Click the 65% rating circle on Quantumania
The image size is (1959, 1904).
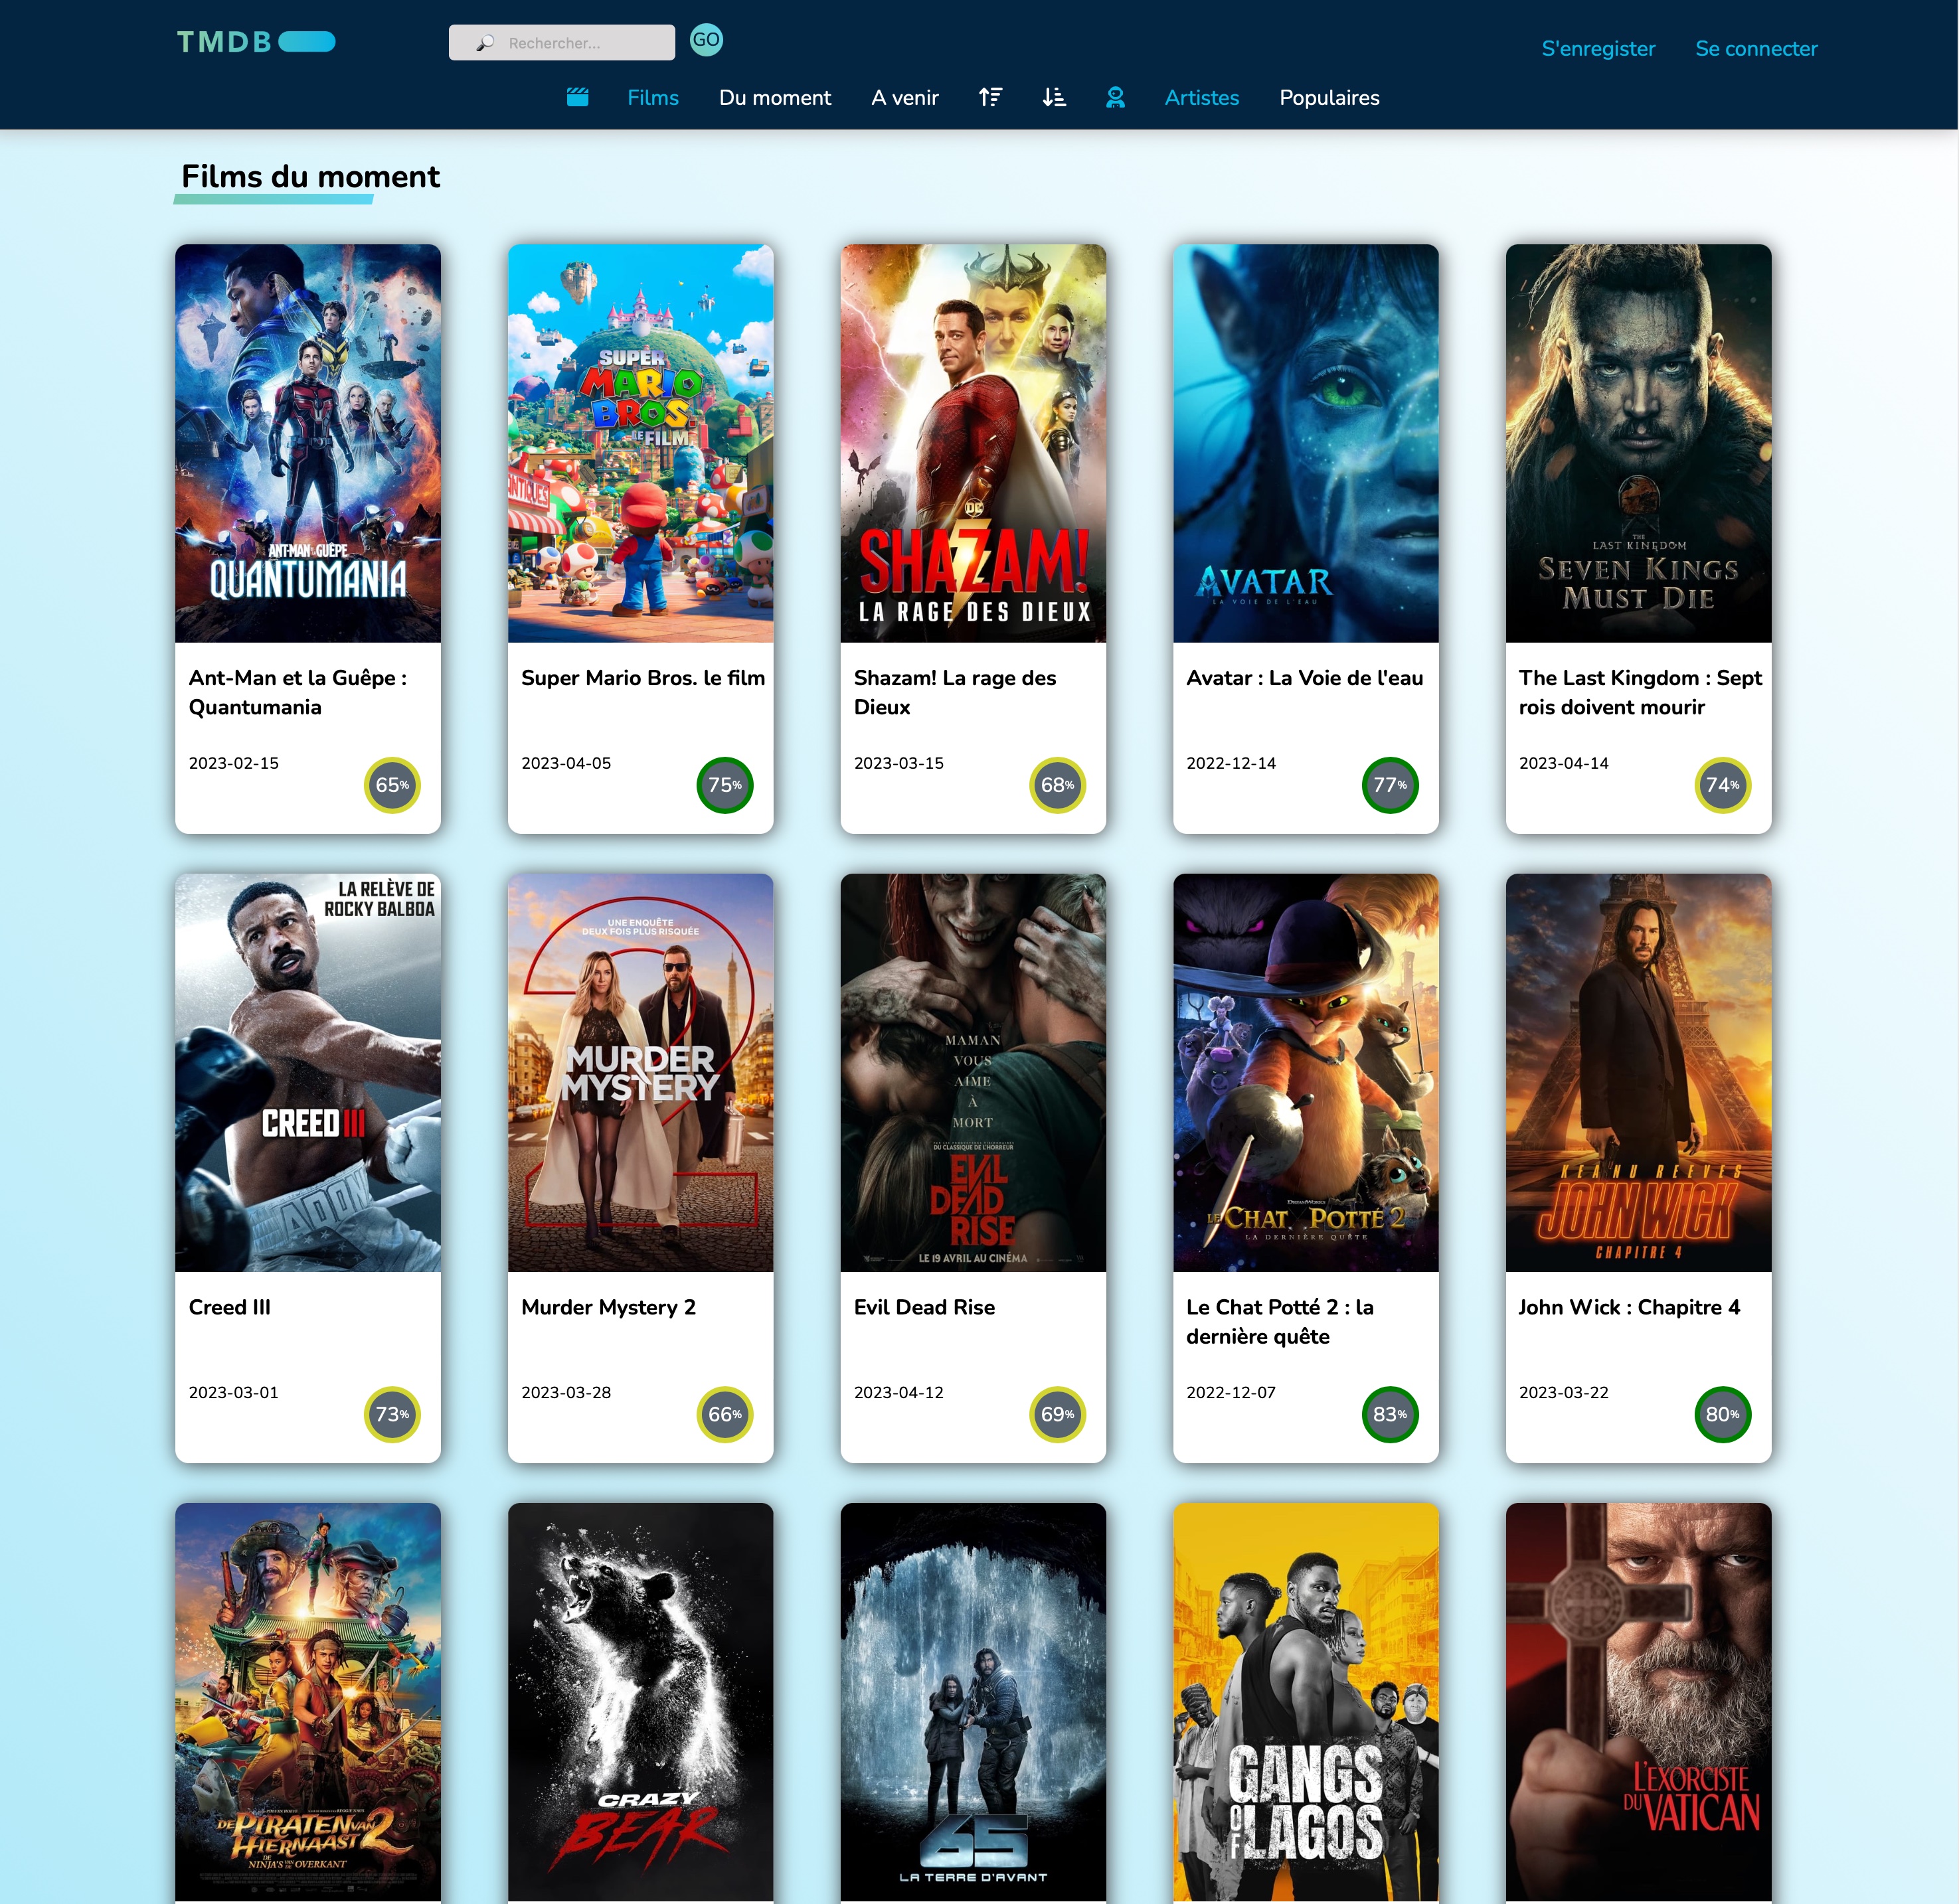(391, 785)
